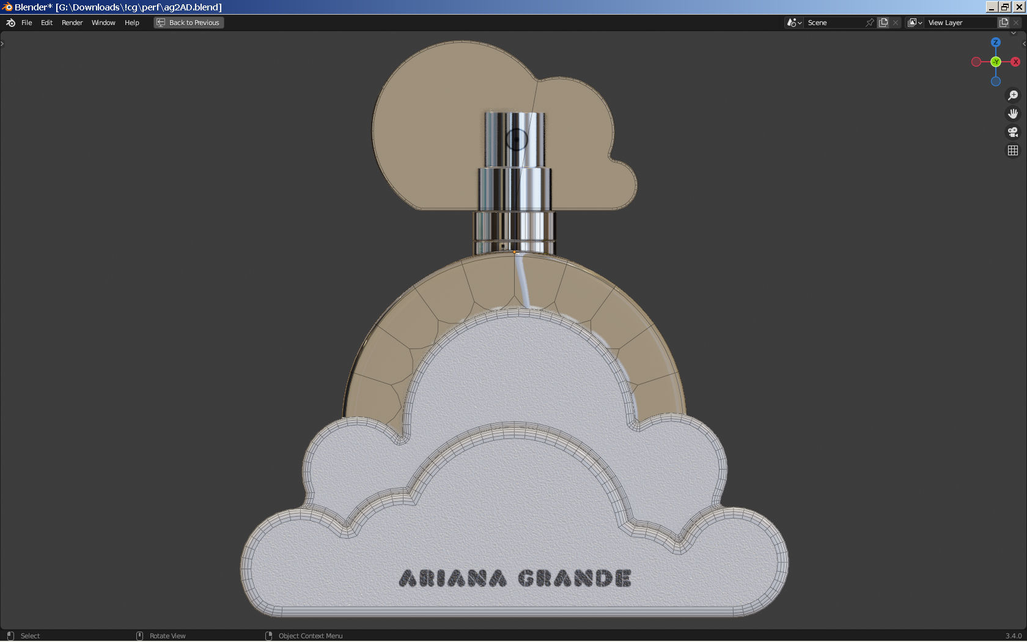Expand the hidden header chevron at top right
The image size is (1027, 642).
click(x=1013, y=34)
